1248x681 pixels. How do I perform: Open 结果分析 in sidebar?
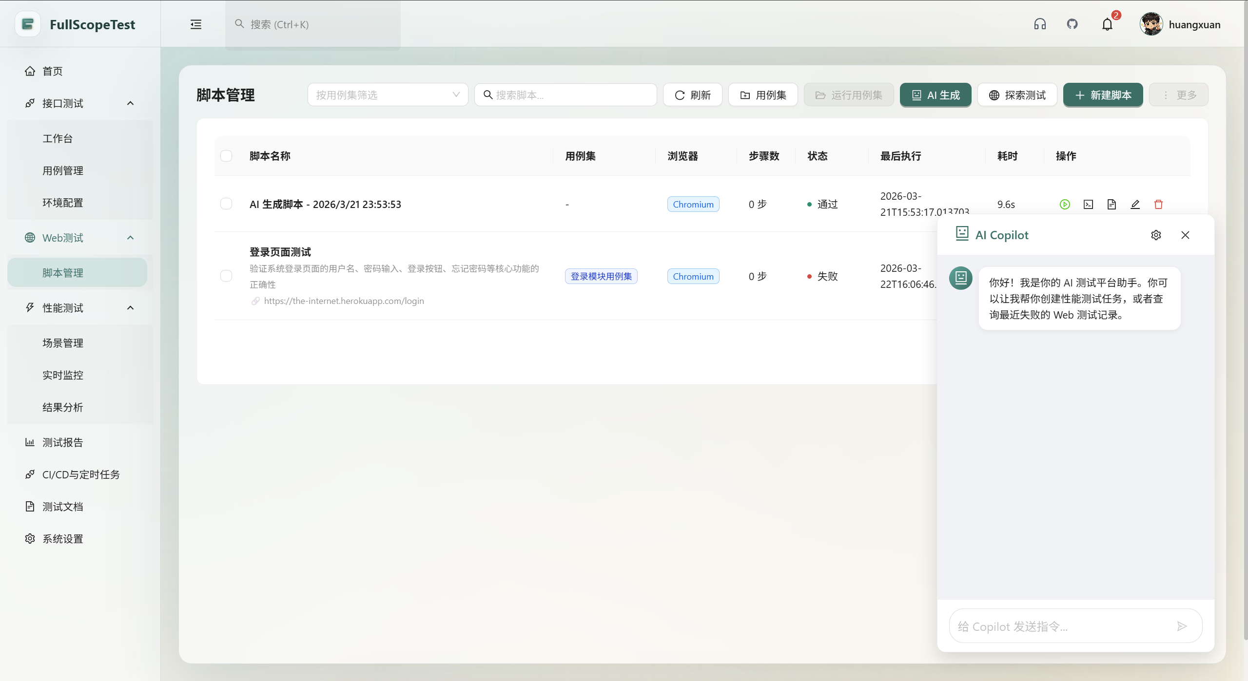point(80,407)
